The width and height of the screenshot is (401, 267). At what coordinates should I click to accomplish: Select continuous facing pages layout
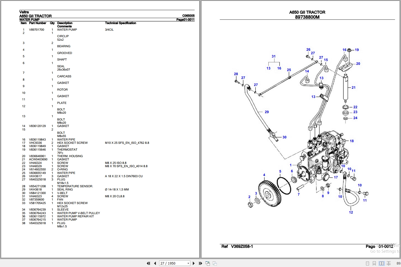(389, 263)
